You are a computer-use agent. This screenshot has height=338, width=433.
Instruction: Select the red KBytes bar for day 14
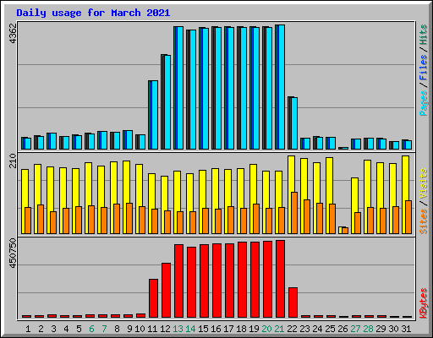[x=191, y=282]
